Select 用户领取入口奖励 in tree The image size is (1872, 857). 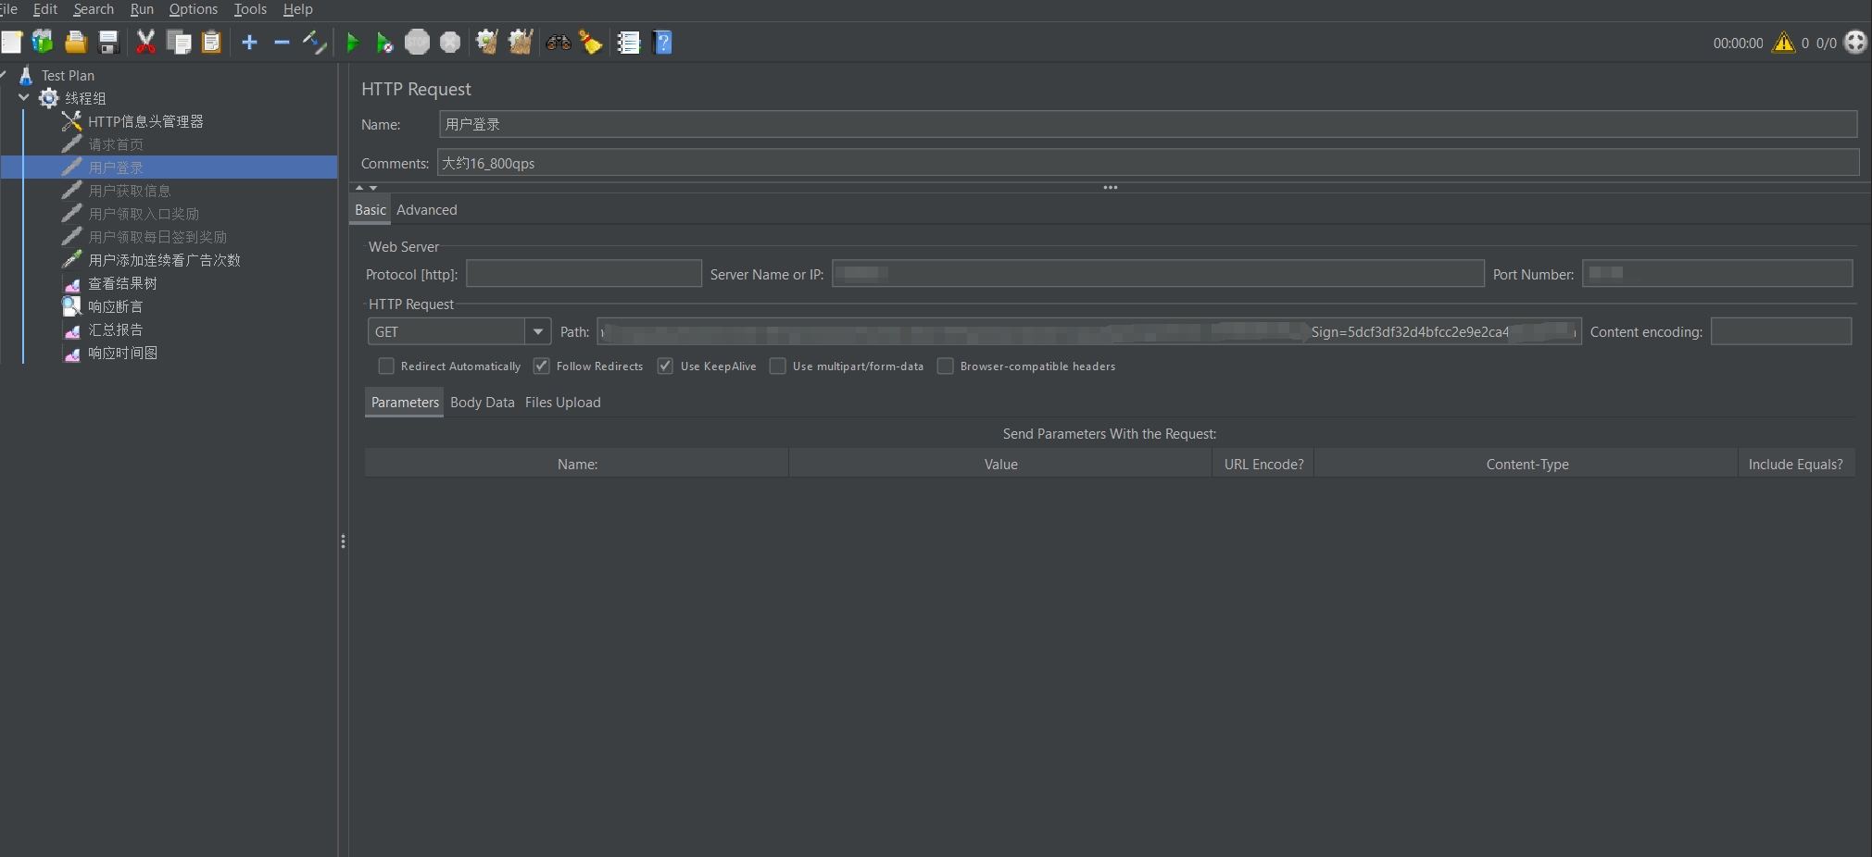(144, 214)
